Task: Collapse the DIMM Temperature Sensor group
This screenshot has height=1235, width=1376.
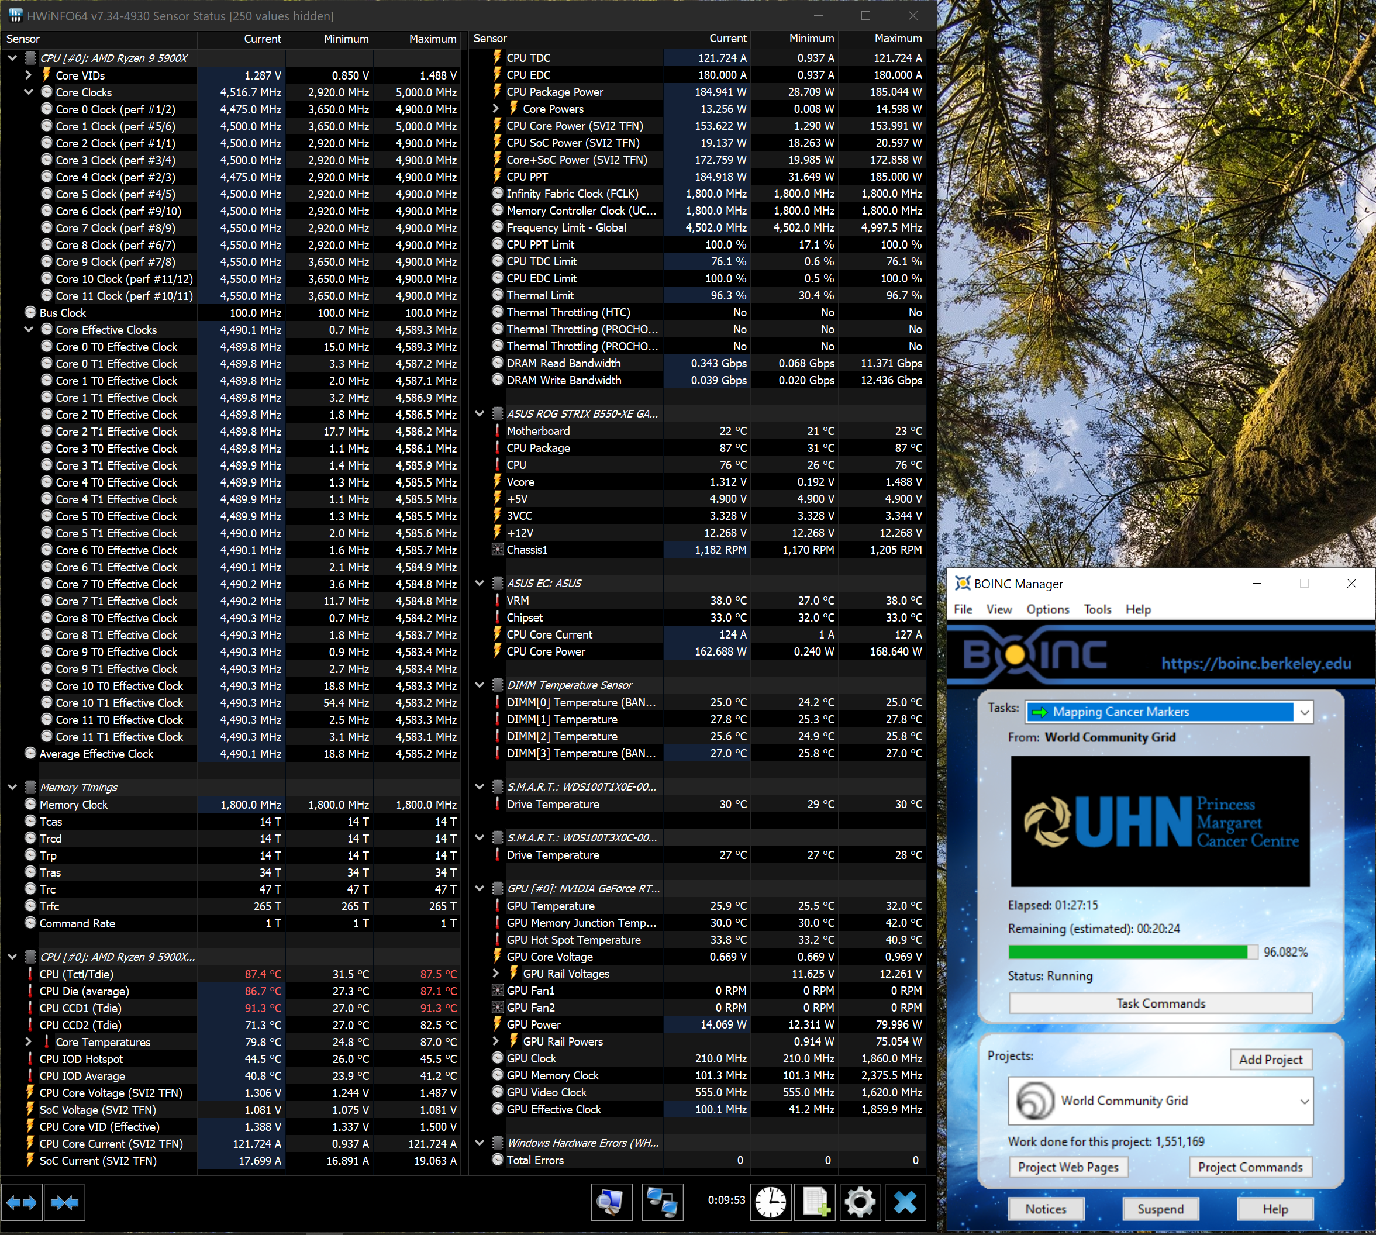Action: coord(480,685)
